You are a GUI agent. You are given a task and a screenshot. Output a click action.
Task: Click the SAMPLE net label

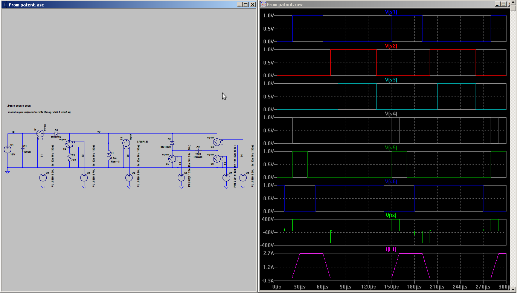142,142
